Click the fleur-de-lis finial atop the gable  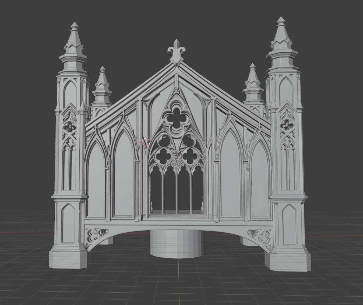pyautogui.click(x=176, y=52)
